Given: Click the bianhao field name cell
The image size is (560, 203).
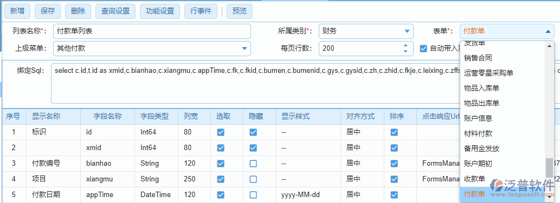Looking at the screenshot, I should tap(108, 164).
